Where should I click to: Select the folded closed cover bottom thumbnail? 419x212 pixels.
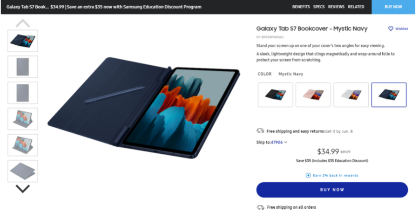(x=23, y=171)
